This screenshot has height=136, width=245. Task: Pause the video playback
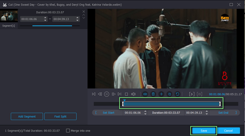point(107,94)
